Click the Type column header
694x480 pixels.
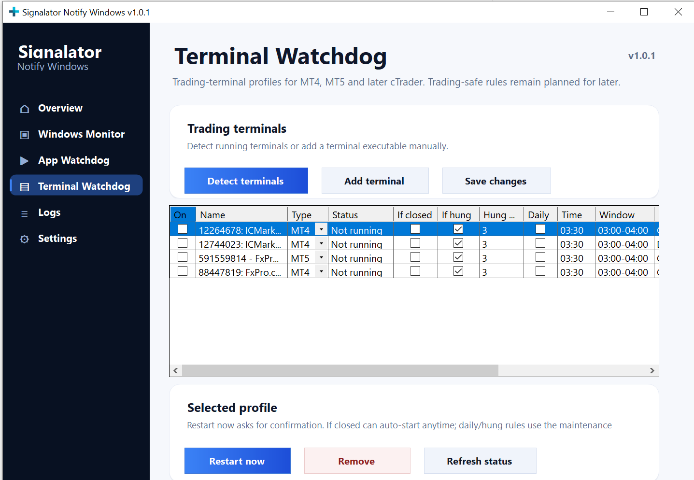coord(308,214)
